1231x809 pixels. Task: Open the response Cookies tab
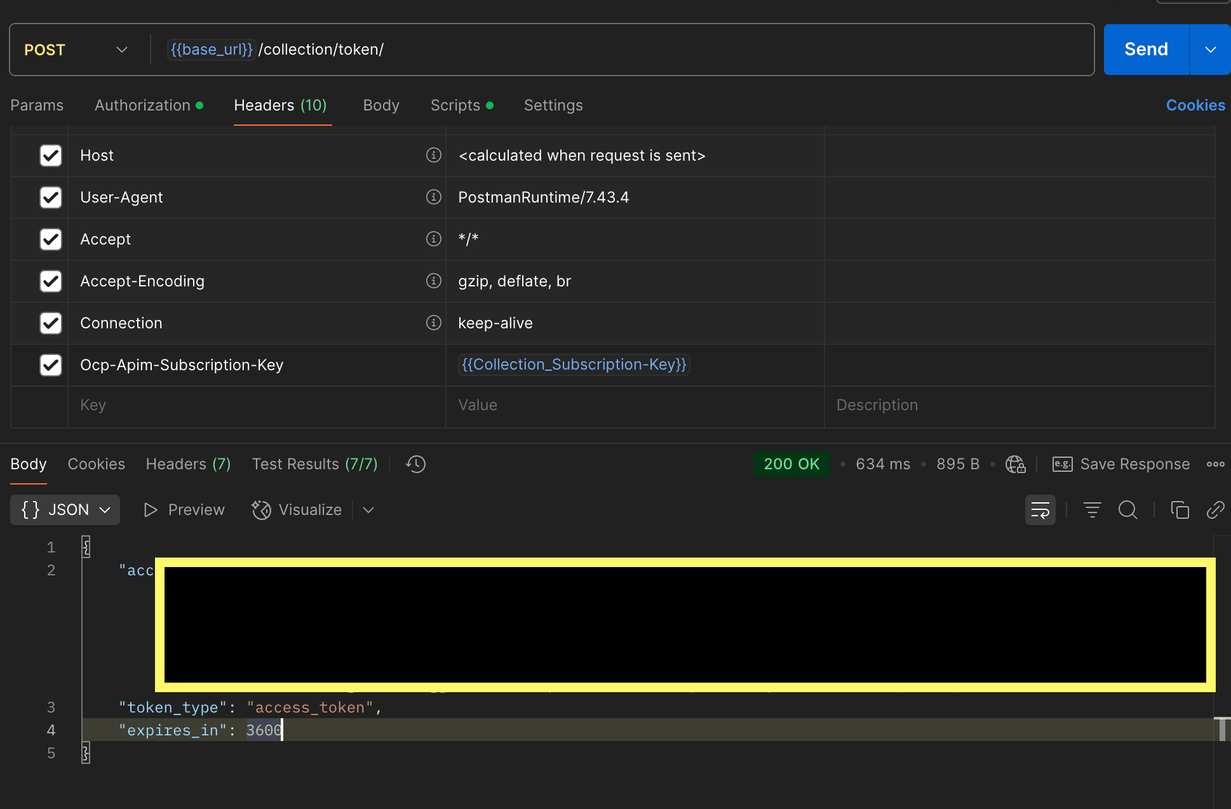coord(97,464)
